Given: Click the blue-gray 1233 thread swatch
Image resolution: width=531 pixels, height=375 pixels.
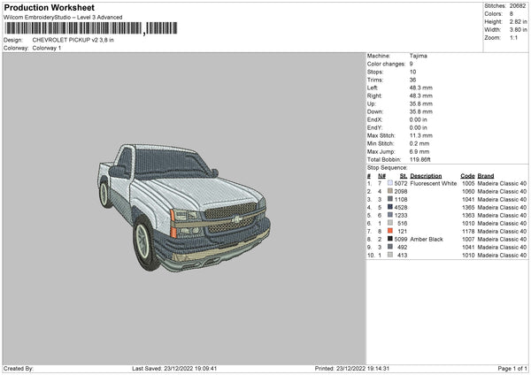Looking at the screenshot, I should [x=390, y=215].
